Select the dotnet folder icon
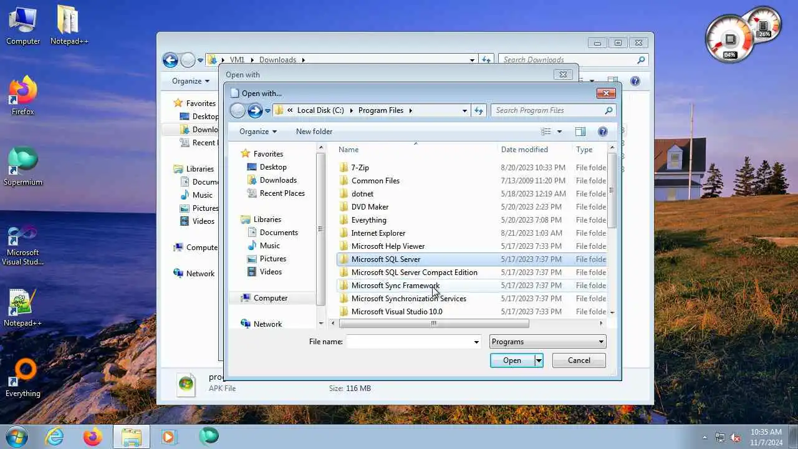Image resolution: width=798 pixels, height=449 pixels. pyautogui.click(x=344, y=194)
